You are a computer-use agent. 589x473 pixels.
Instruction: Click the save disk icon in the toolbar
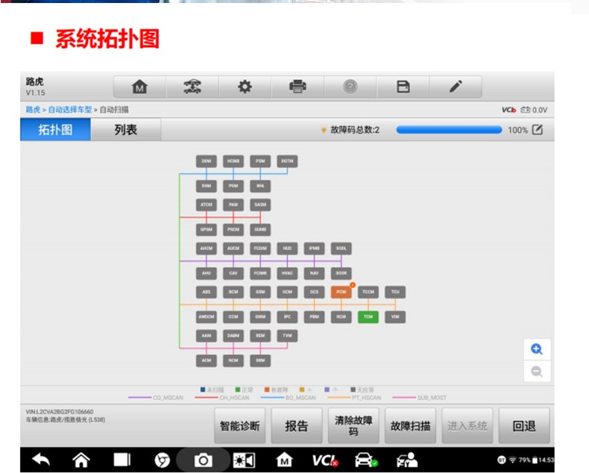[403, 87]
